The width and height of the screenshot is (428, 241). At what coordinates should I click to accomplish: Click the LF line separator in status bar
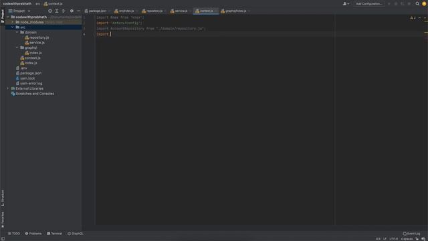pyautogui.click(x=385, y=239)
